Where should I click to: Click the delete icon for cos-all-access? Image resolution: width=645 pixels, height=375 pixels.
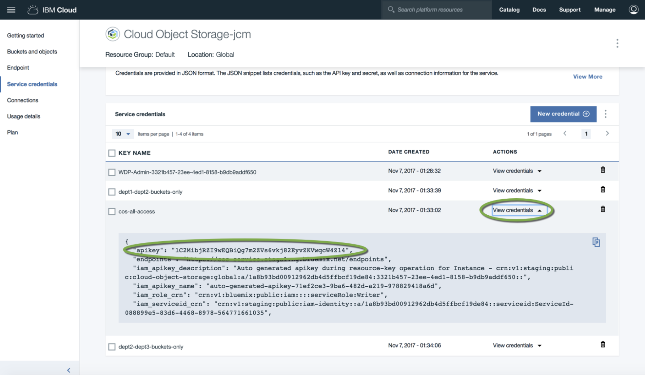603,209
